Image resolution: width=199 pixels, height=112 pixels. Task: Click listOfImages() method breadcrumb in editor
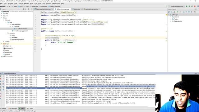(x=68, y=12)
